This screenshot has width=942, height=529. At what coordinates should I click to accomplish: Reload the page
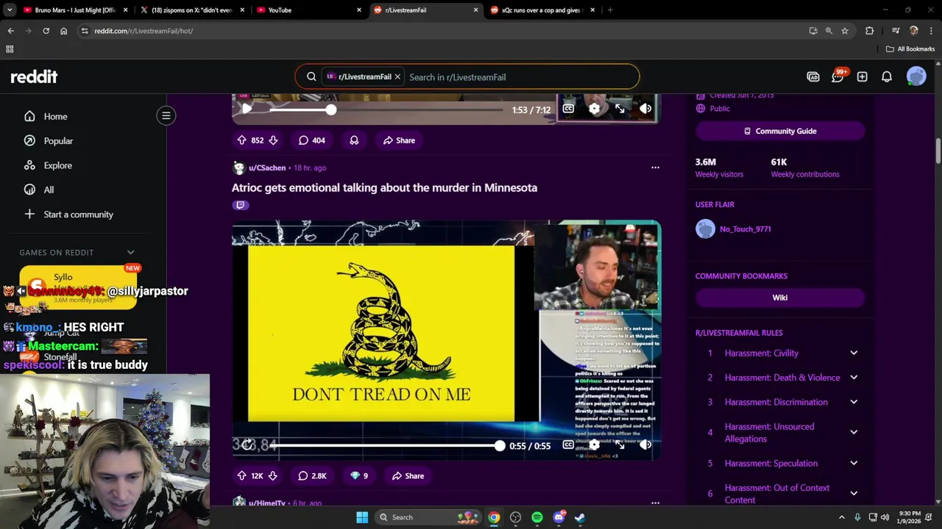coord(46,31)
